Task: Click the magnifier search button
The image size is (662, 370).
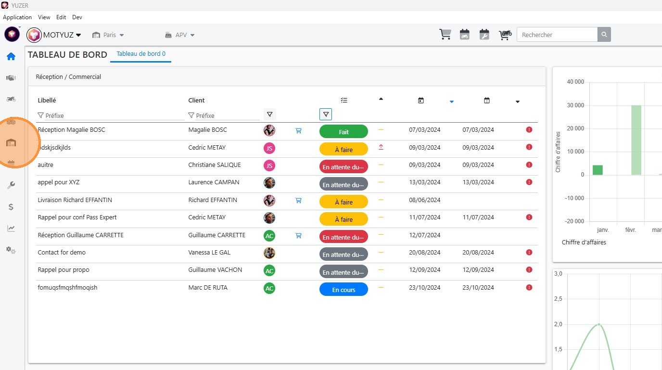Action: coord(604,35)
